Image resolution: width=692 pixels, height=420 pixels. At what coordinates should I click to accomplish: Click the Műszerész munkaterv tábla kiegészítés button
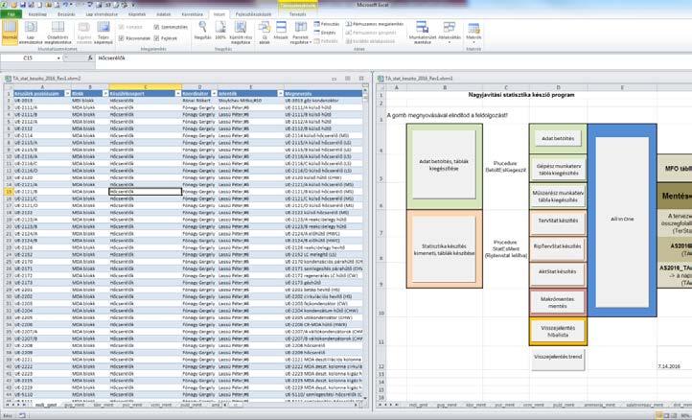(558, 196)
